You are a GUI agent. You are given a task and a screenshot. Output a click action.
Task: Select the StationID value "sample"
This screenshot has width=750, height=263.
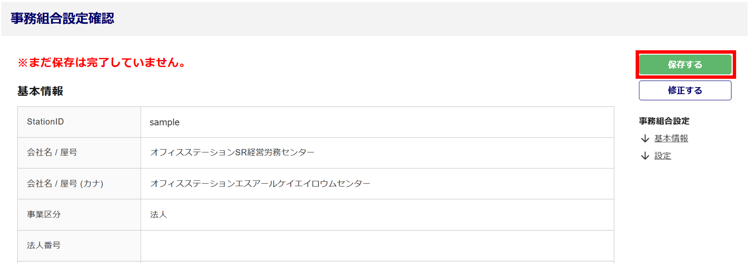pos(165,122)
